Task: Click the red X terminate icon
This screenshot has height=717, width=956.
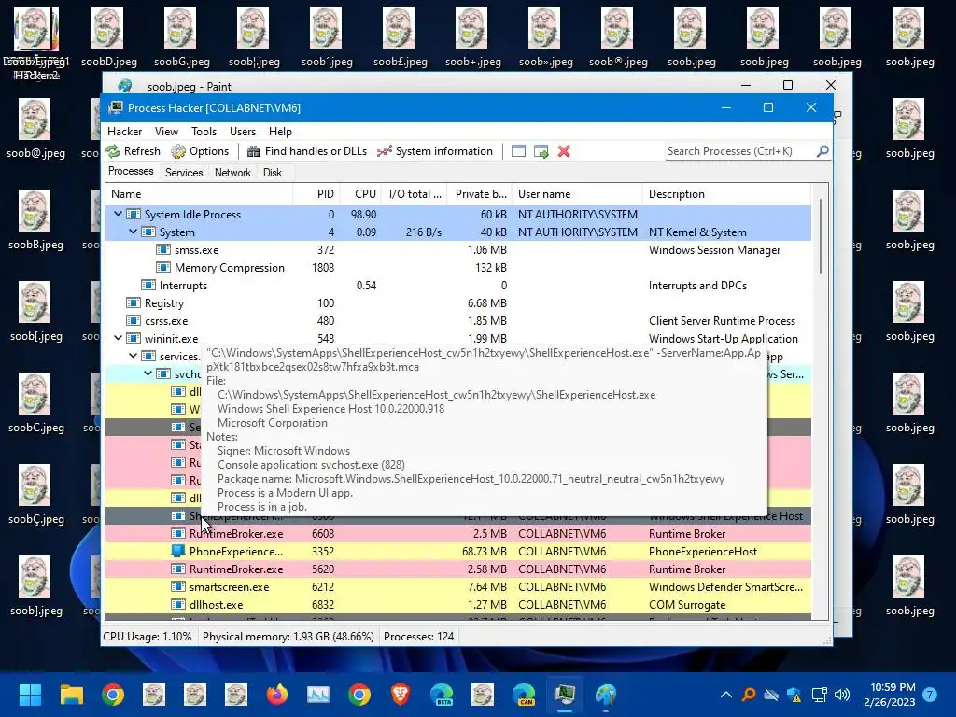Action: coord(564,151)
